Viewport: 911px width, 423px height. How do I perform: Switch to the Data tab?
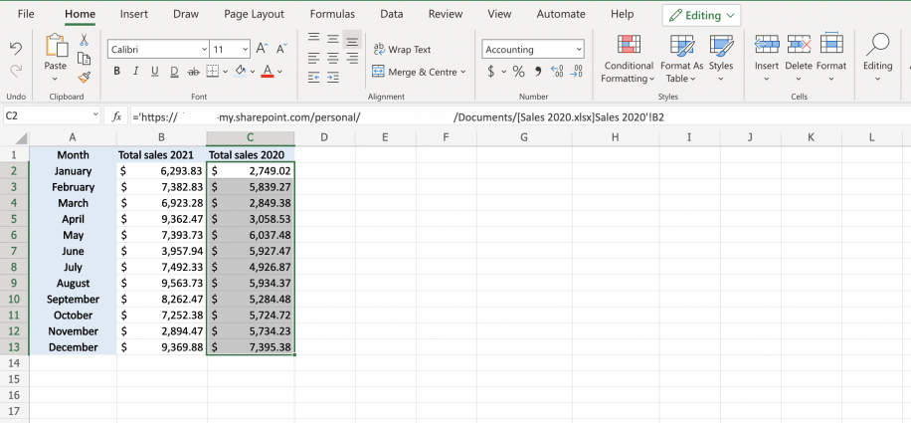(x=392, y=14)
